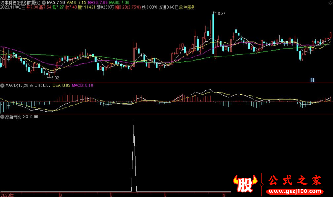Click the MA20: 7.06 label
Viewport: 333px width, 197px height.
click(98, 2)
